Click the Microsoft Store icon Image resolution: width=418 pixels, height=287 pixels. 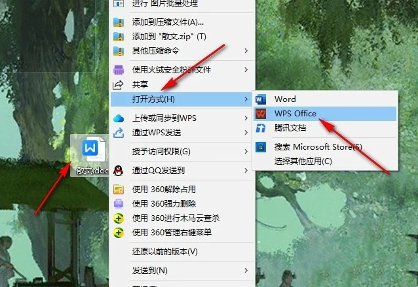click(x=261, y=147)
